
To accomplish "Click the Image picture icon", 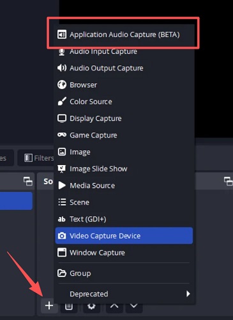I will click(62, 152).
